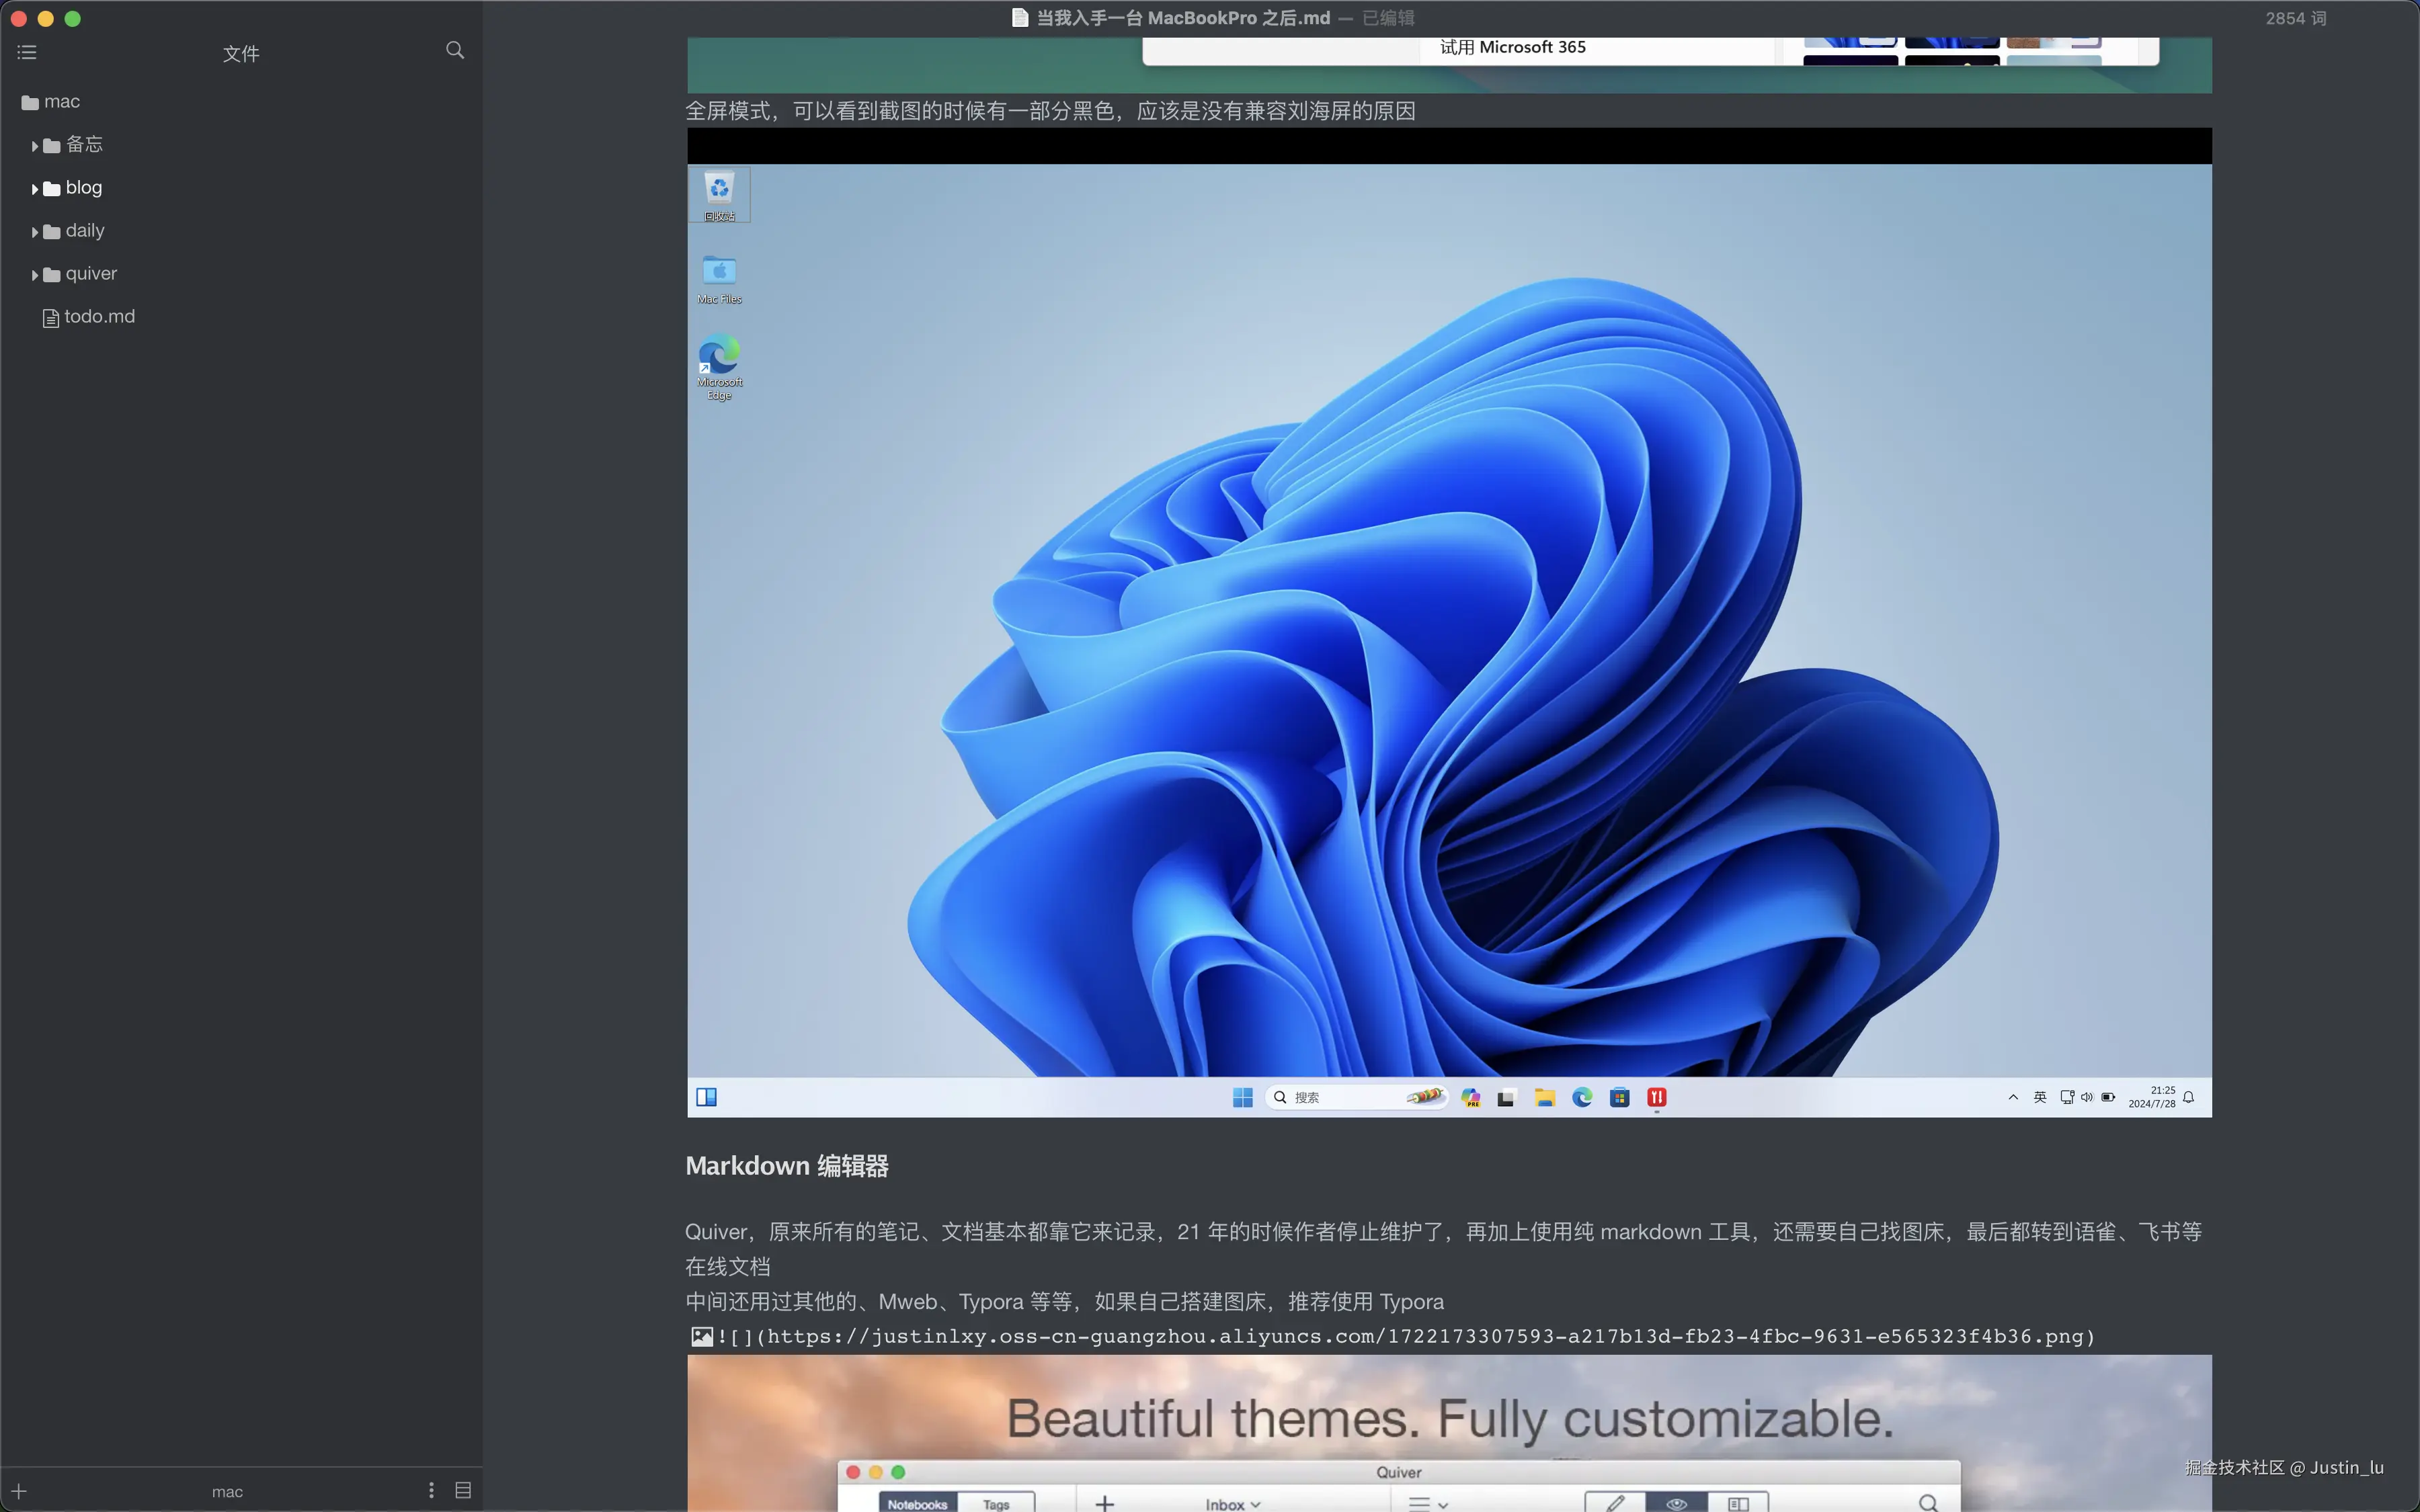Expand the daily folder
Screen dimensions: 2420x1512
click(35, 232)
